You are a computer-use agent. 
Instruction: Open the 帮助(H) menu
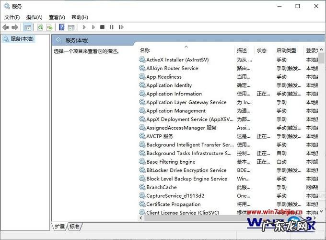point(79,17)
